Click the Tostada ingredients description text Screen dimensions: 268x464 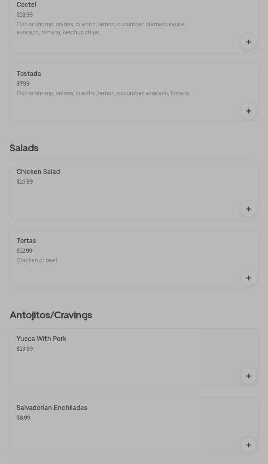[x=103, y=94]
